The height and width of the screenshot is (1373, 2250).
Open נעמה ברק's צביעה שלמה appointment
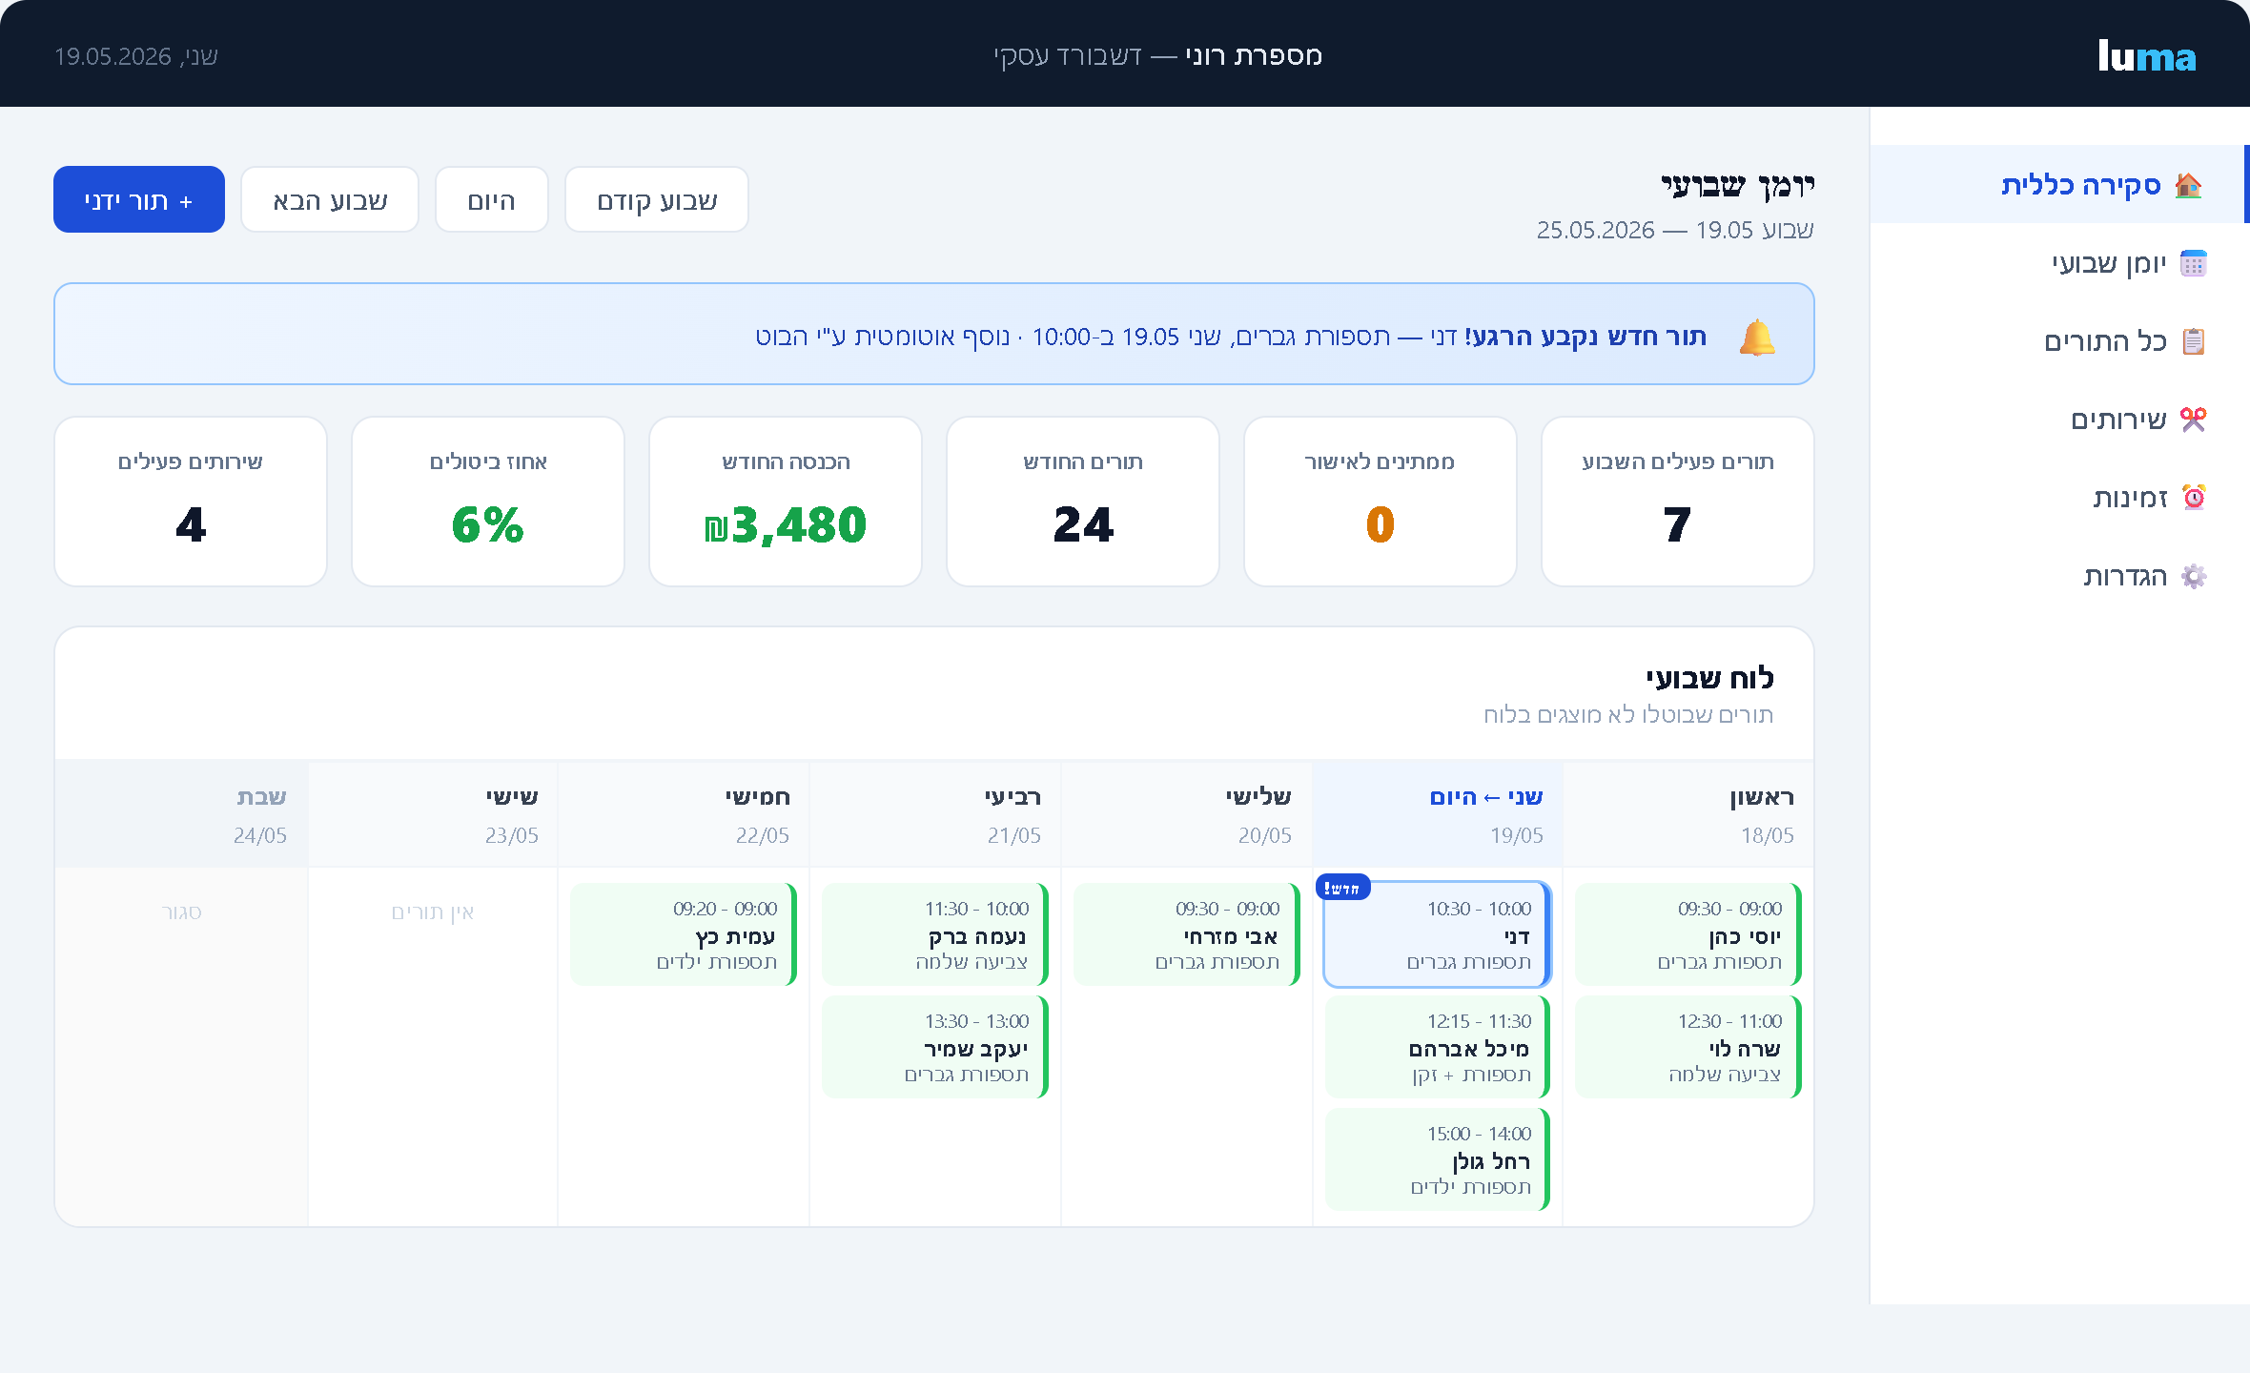point(935,934)
